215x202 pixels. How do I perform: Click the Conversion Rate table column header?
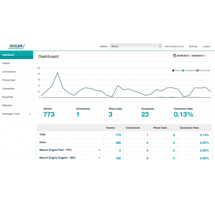[x=189, y=128]
